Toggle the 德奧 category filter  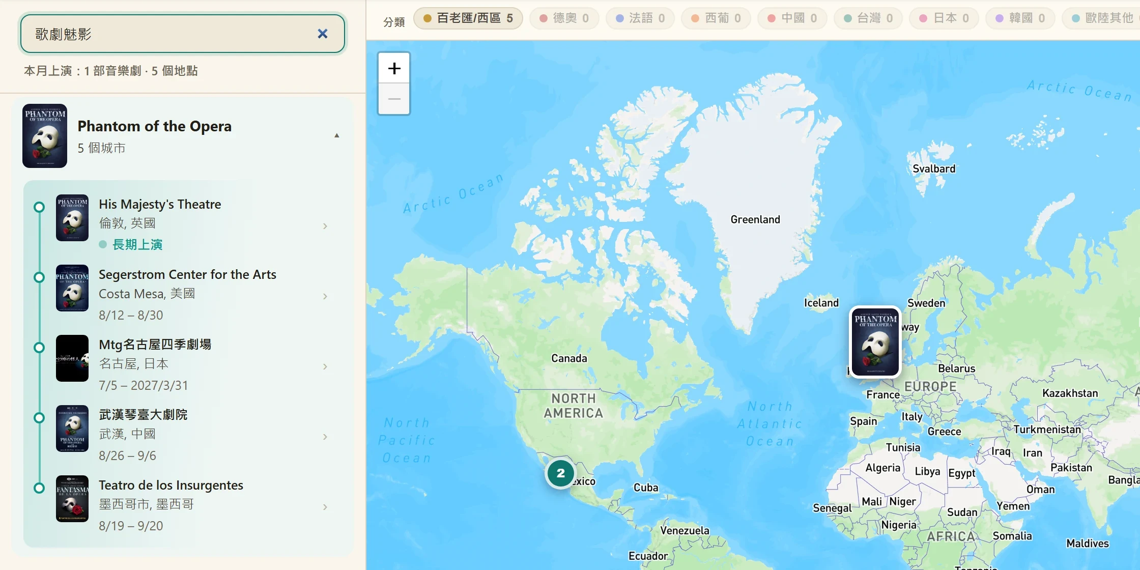tap(564, 18)
